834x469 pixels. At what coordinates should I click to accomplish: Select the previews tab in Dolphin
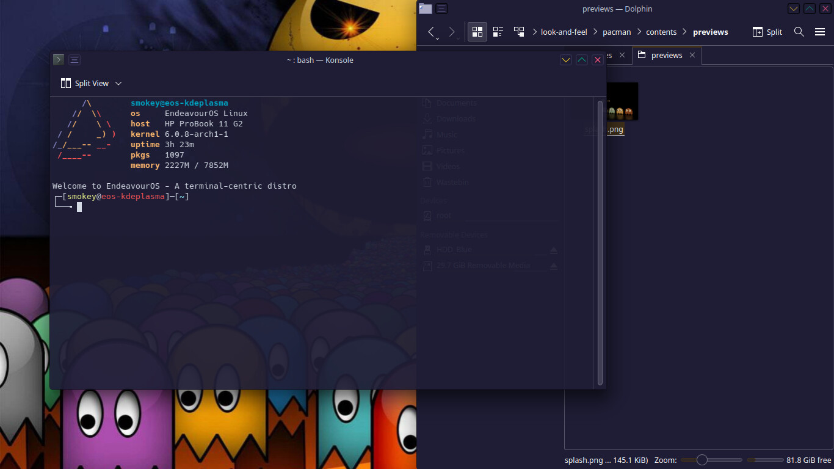coord(667,55)
